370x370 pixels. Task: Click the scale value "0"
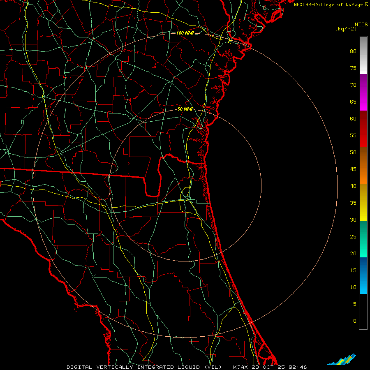click(x=355, y=321)
